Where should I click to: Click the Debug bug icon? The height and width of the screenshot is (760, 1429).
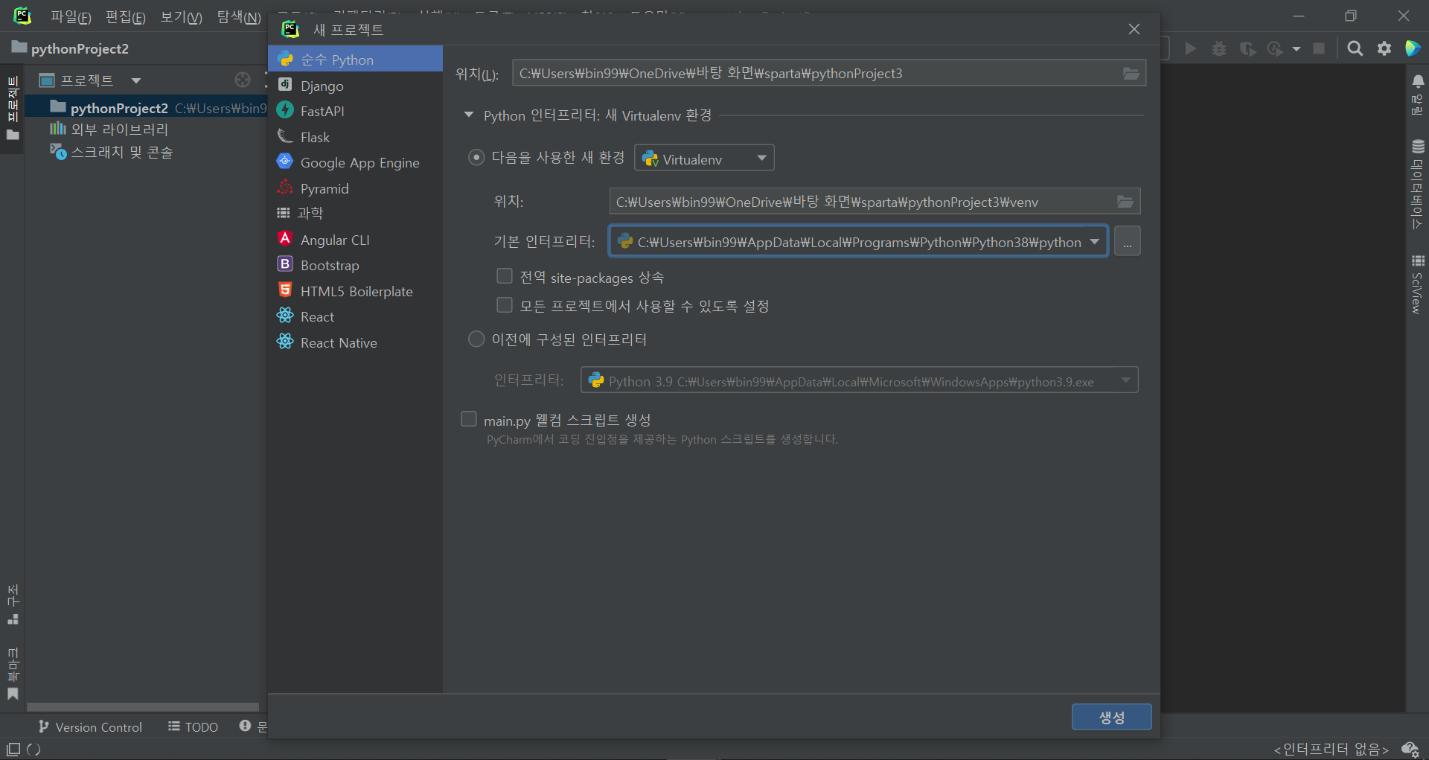coord(1219,48)
